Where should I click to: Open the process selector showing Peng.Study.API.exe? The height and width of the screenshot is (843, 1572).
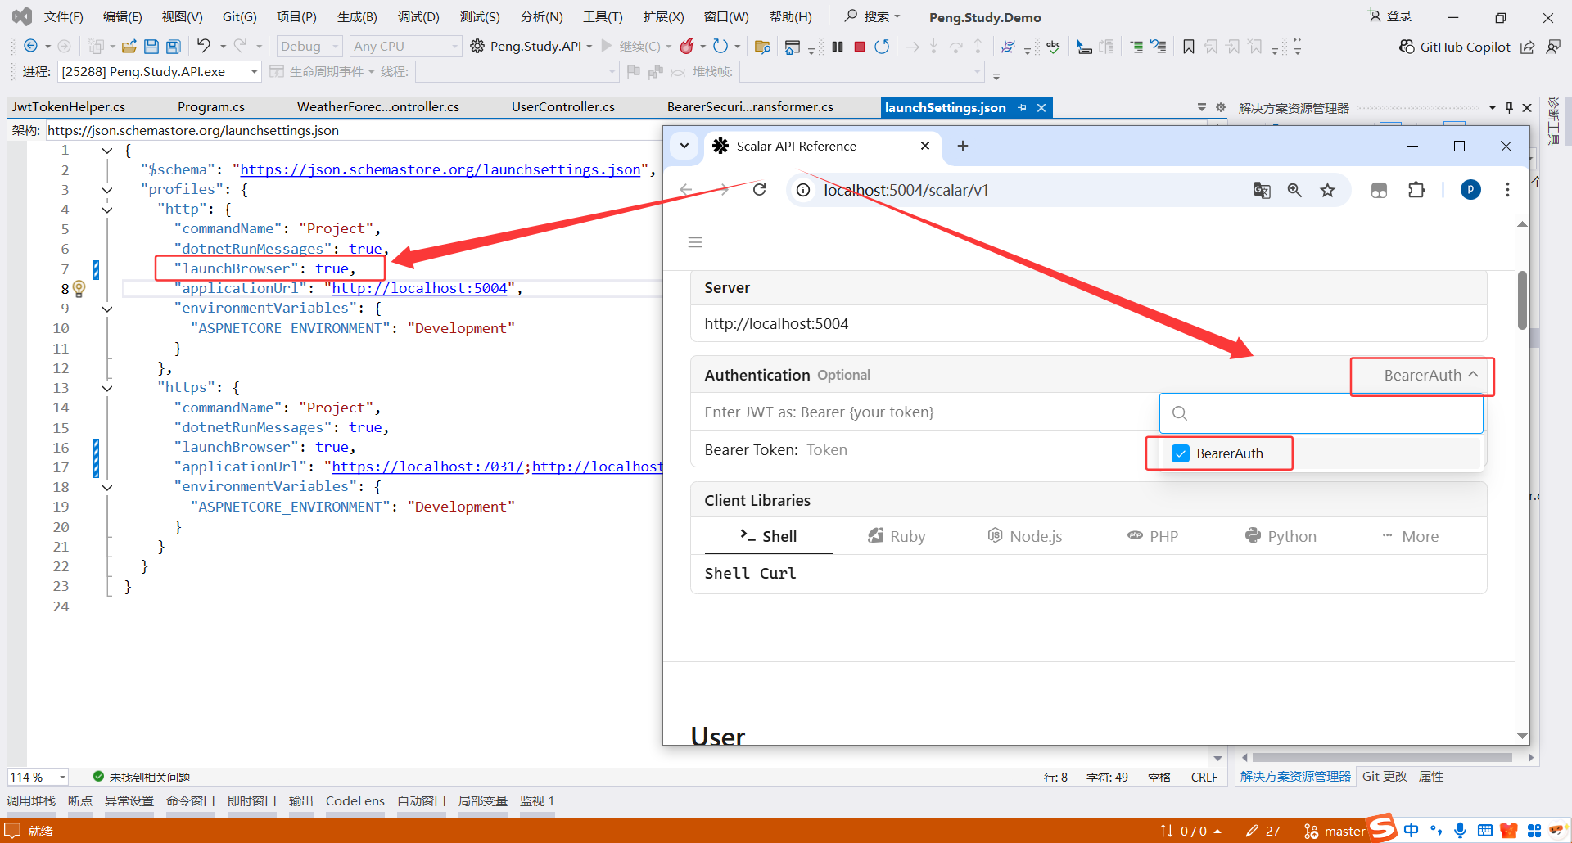159,72
